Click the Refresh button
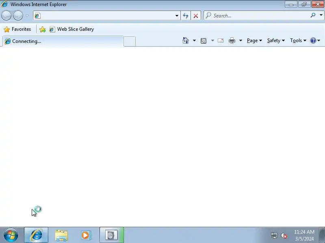 tap(186, 16)
